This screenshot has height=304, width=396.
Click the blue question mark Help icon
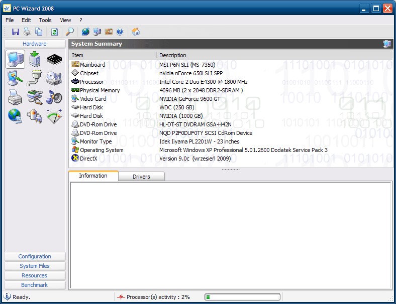[120, 32]
